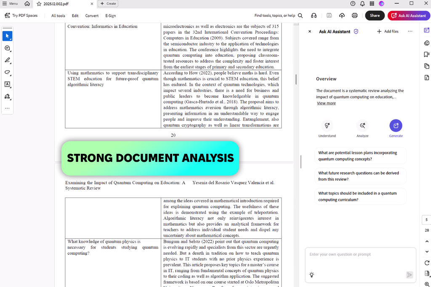Rotate the page view
This screenshot has height=287, width=431.
pos(427,263)
